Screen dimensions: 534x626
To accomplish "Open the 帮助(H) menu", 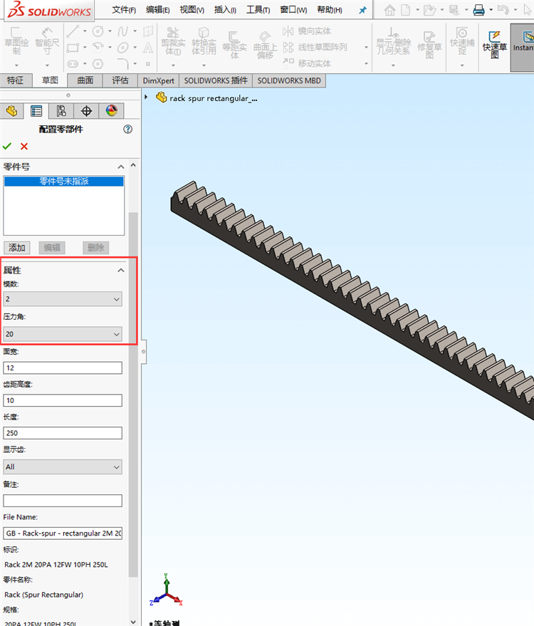I will coord(330,10).
